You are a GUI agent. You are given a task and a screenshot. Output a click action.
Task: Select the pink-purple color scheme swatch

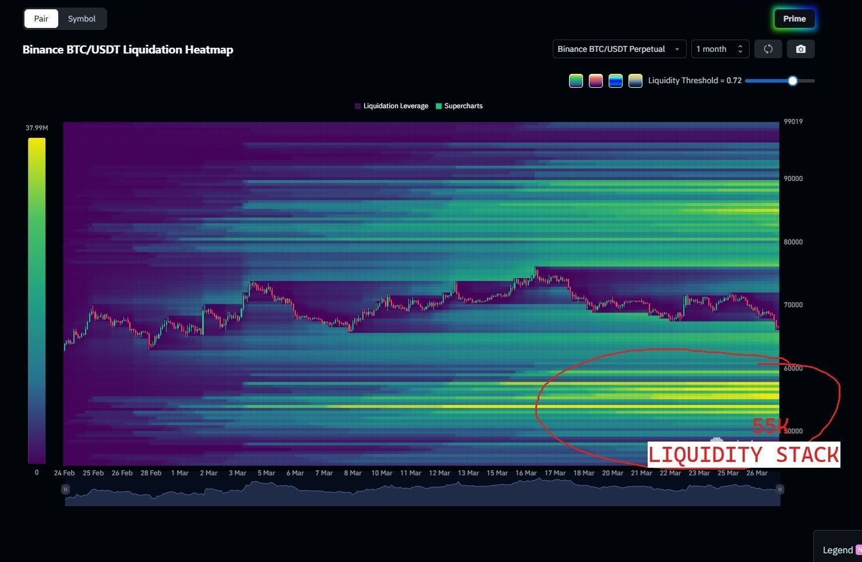(x=596, y=81)
